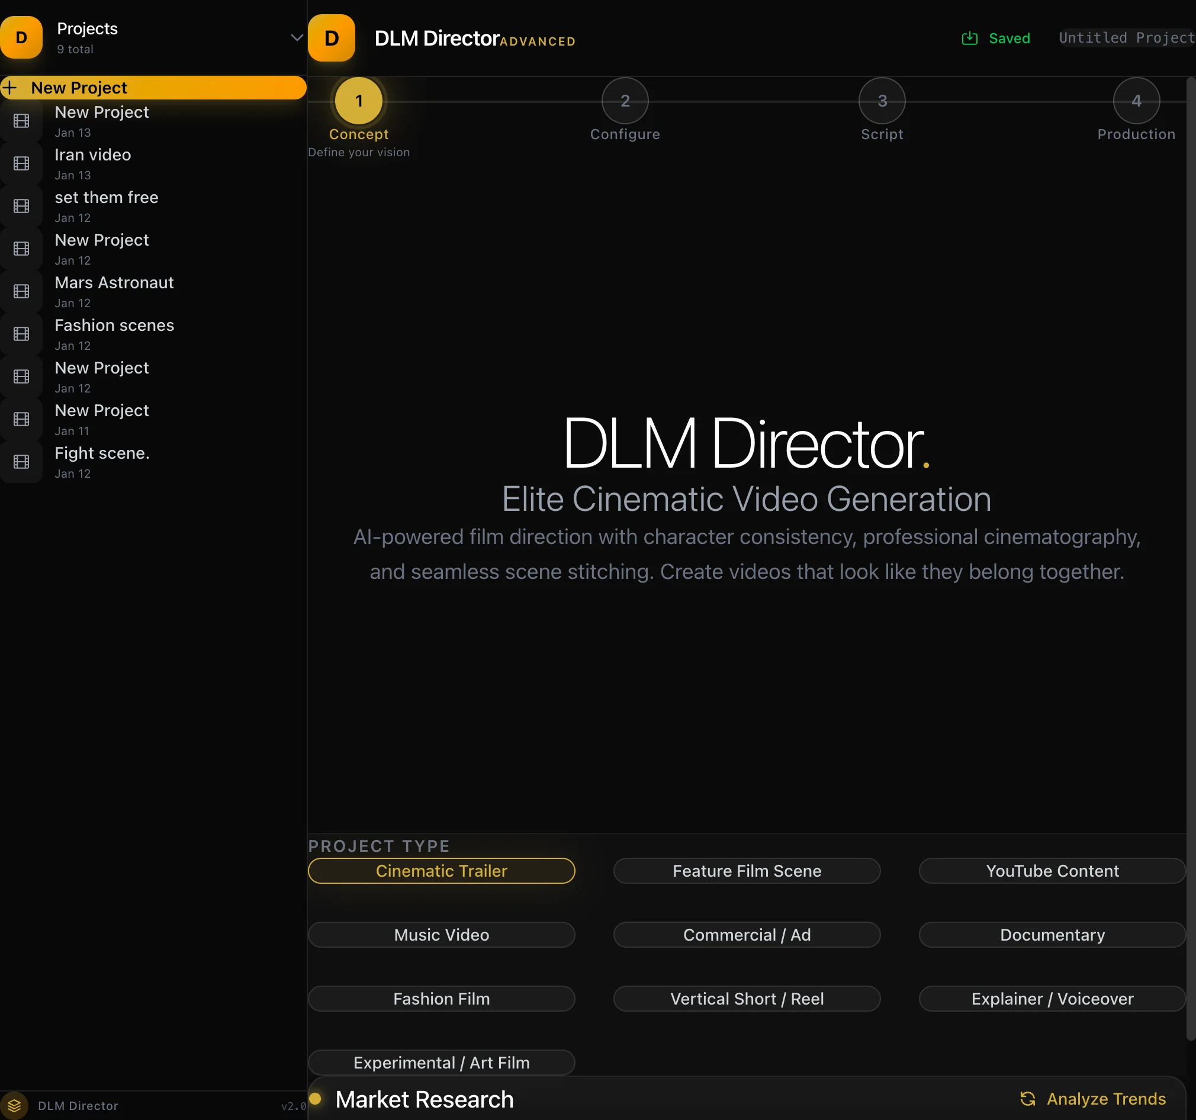1196x1120 pixels.
Task: Go to step 2 Configure
Action: pyautogui.click(x=625, y=101)
